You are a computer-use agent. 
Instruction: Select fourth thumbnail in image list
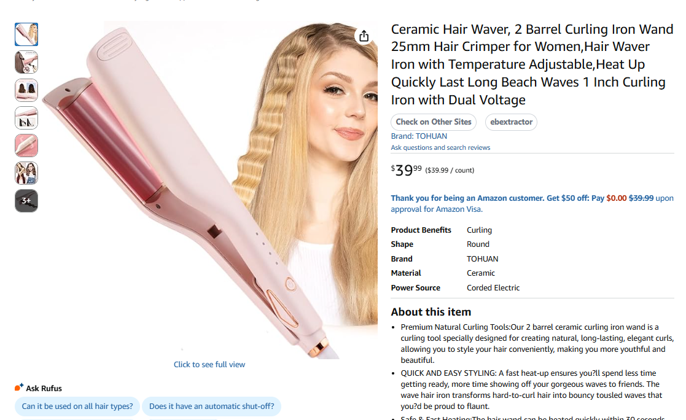point(26,118)
